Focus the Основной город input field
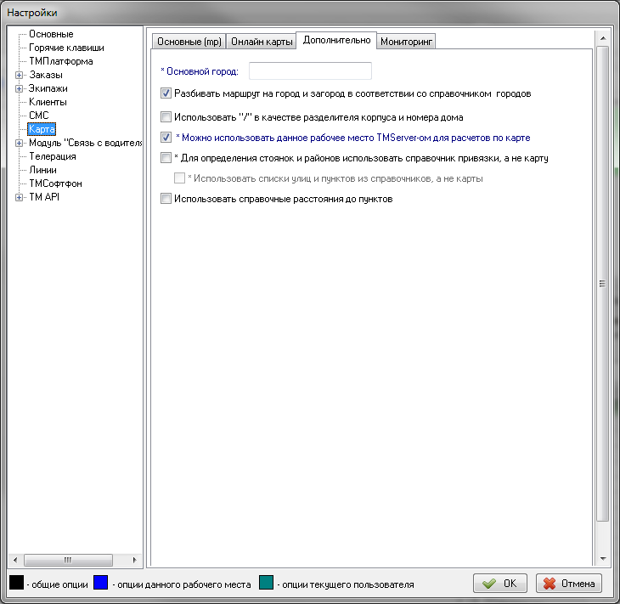The height and width of the screenshot is (604, 620). coord(310,71)
